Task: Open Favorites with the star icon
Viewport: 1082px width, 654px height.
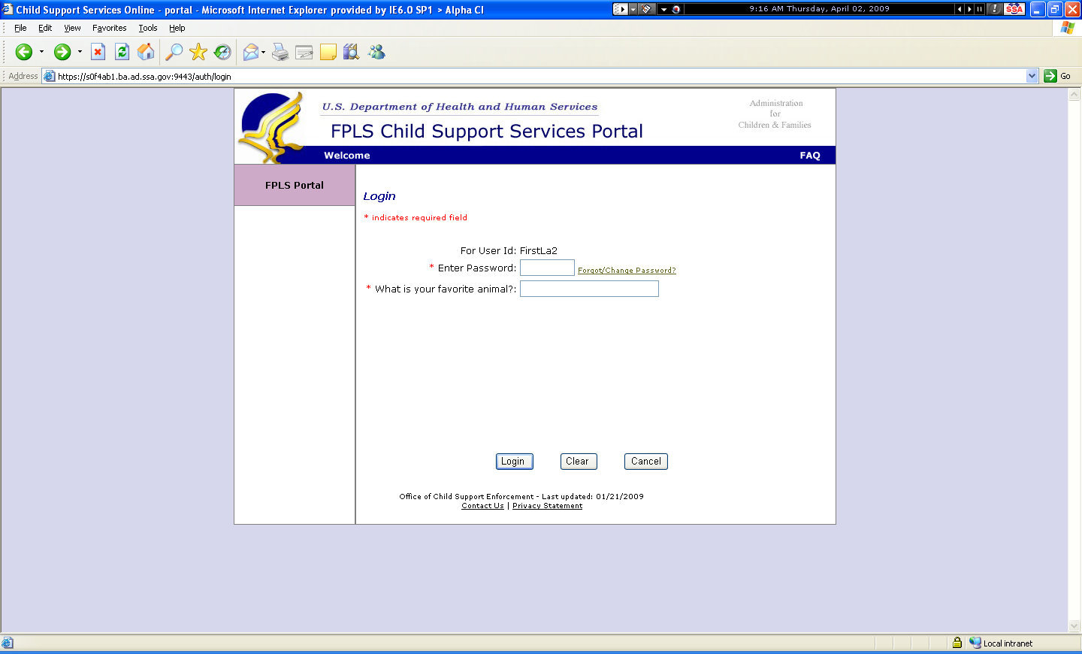Action: (198, 52)
